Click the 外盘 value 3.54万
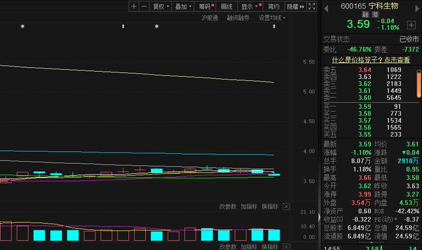Viewport: 422px width, 250px height. pyautogui.click(x=361, y=203)
